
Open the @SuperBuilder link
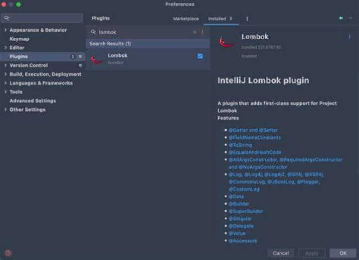point(246,211)
